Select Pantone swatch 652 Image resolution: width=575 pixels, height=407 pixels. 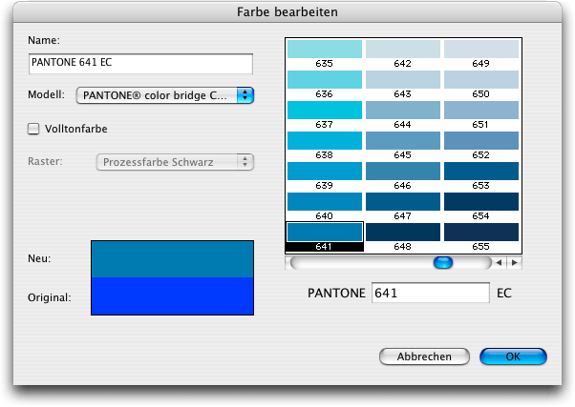(481, 140)
